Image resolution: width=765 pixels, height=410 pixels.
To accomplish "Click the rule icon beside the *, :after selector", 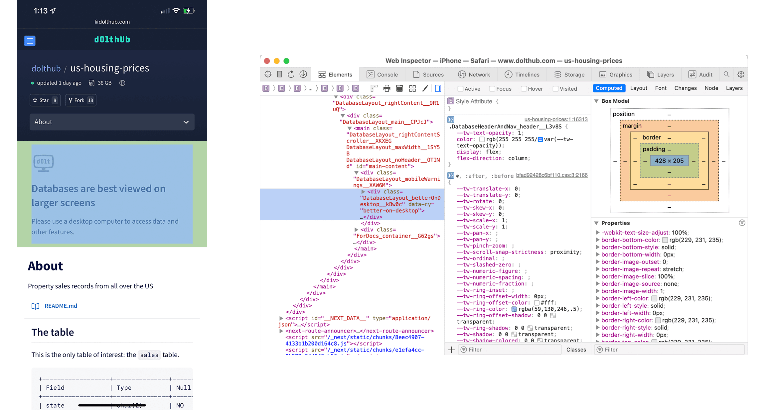I will [451, 175].
